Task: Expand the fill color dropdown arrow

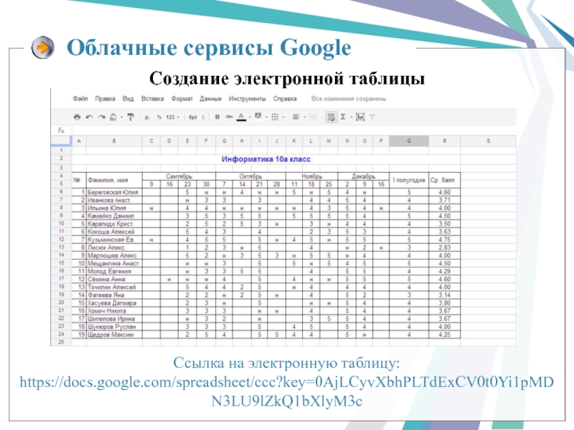Action: coord(266,118)
